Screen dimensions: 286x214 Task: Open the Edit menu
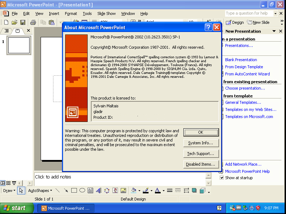[26, 14]
